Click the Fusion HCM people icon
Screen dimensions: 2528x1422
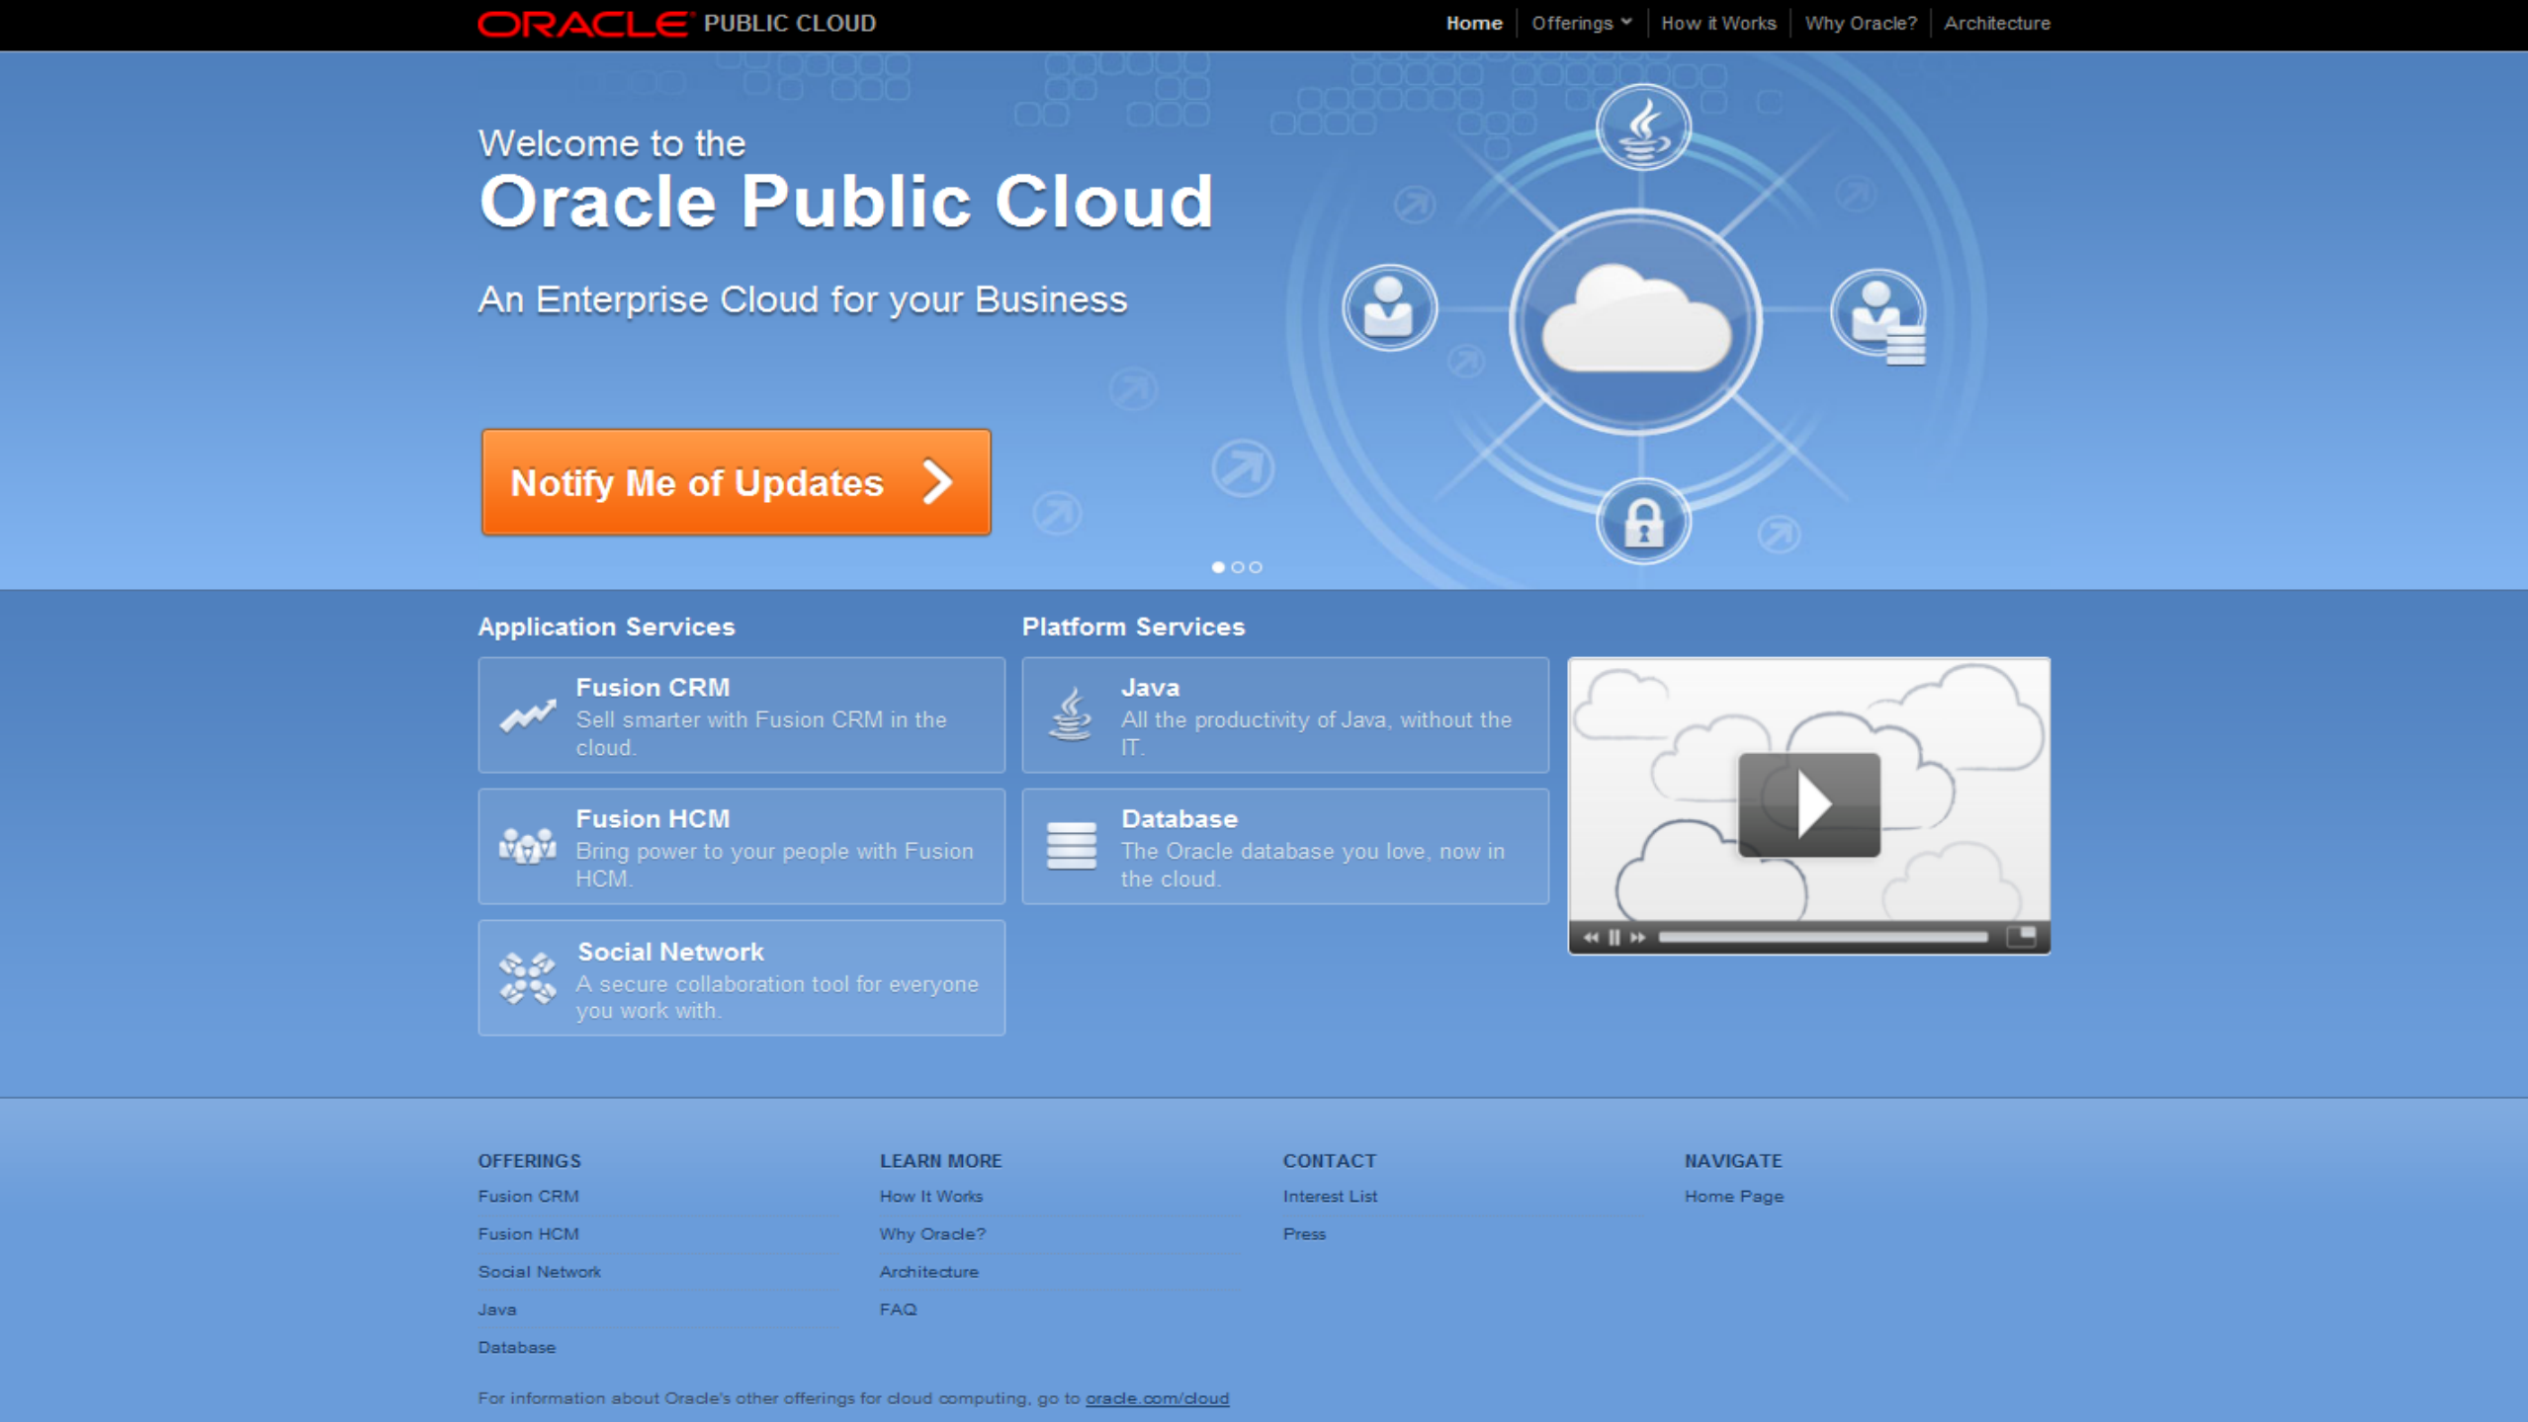click(527, 846)
